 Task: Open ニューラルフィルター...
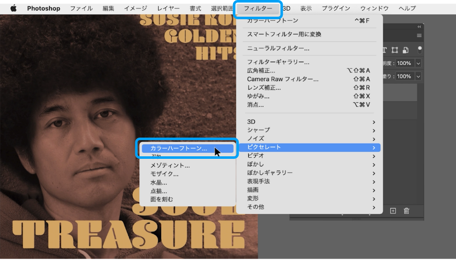tap(310, 48)
